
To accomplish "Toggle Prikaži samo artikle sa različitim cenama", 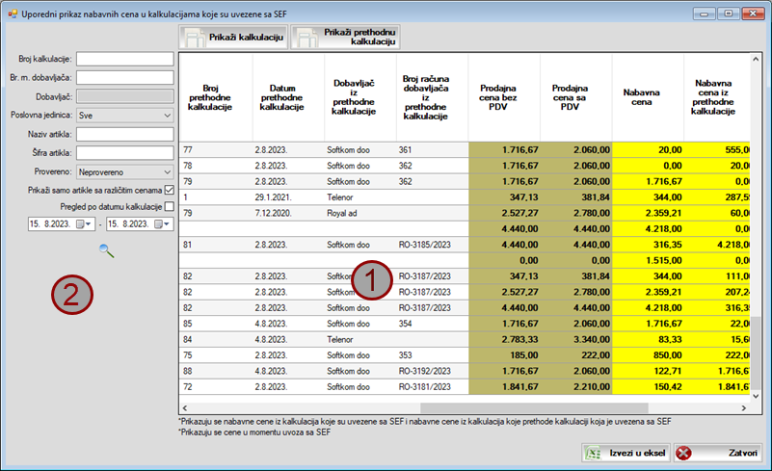I will pyautogui.click(x=170, y=190).
